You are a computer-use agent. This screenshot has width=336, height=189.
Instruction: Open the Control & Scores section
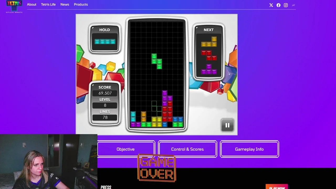click(x=187, y=149)
